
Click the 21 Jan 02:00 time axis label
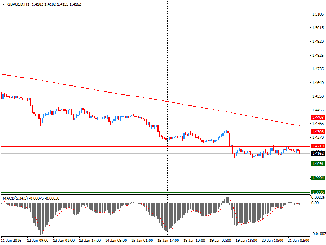[298, 241]
